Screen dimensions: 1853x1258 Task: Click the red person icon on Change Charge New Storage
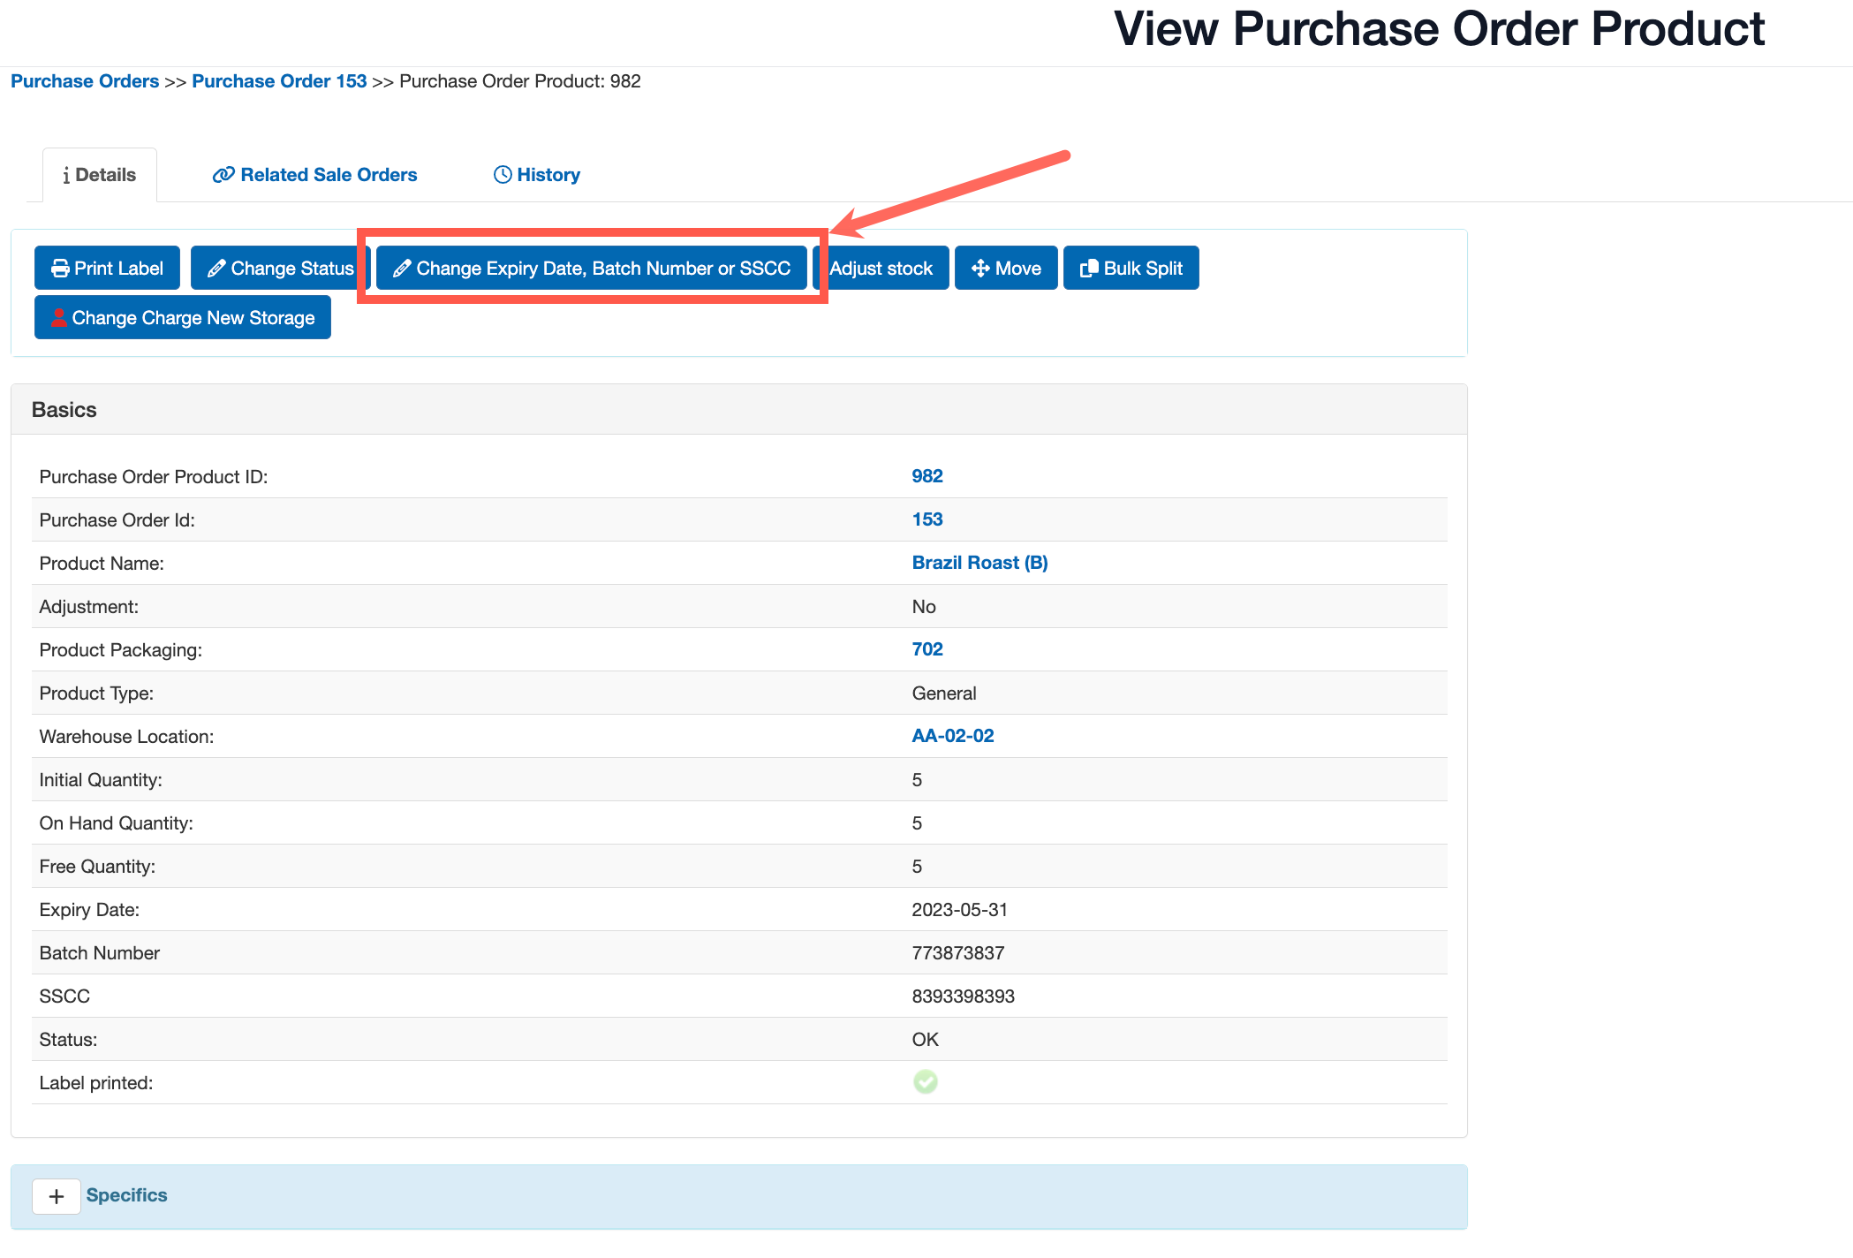58,317
